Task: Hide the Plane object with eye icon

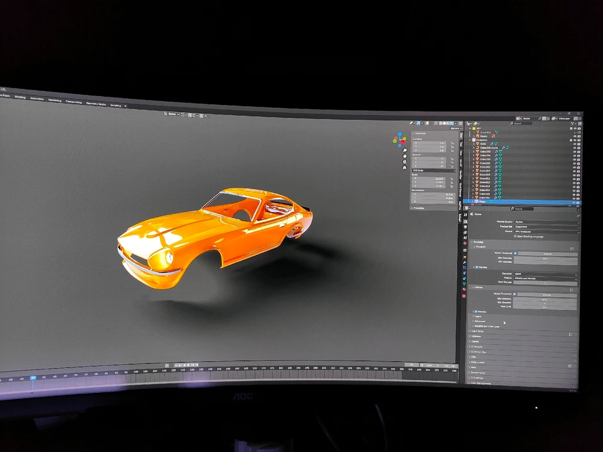Action: tap(574, 202)
